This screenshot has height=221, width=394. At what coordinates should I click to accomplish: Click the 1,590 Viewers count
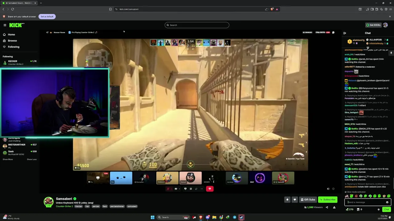click(313, 207)
